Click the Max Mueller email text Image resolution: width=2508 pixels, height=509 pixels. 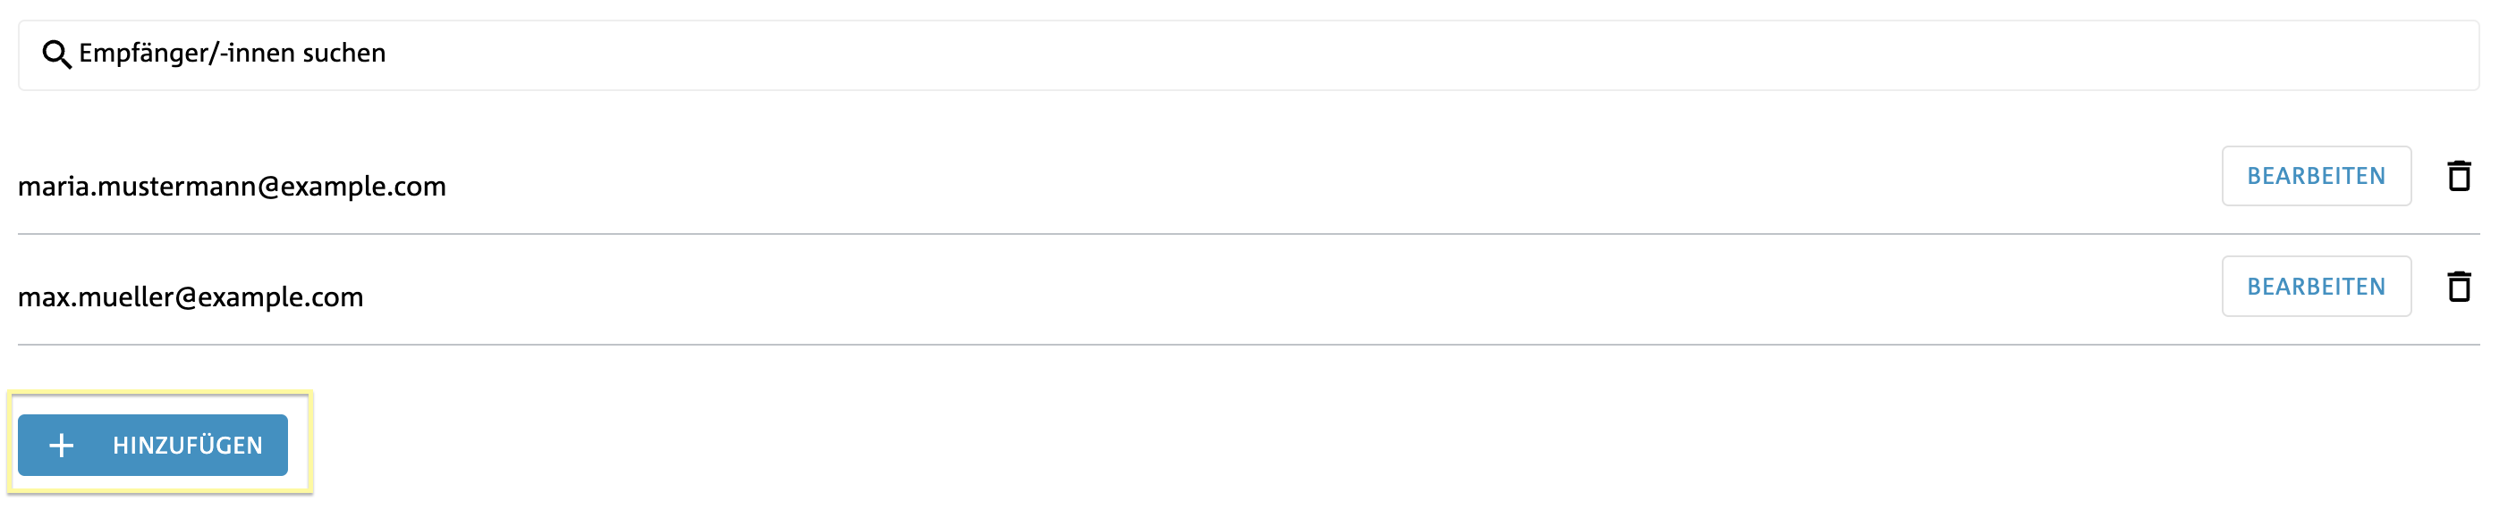coord(191,296)
